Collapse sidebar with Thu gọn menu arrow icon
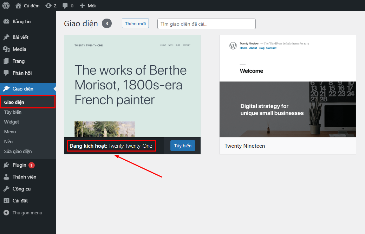 point(6,213)
